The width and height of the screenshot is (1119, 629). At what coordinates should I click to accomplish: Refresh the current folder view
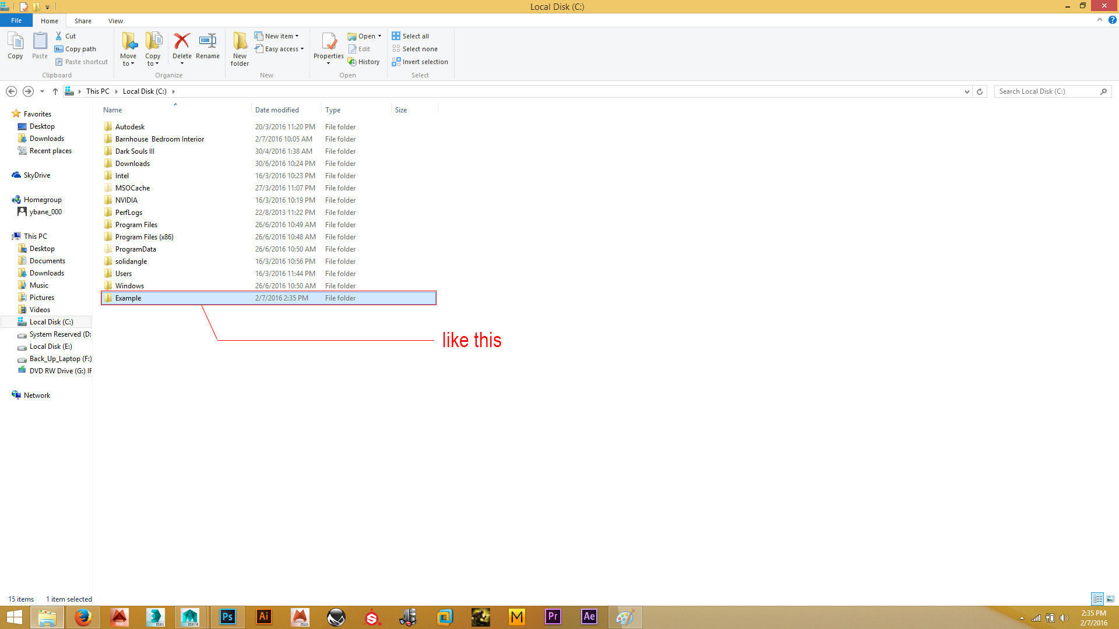[x=980, y=91]
